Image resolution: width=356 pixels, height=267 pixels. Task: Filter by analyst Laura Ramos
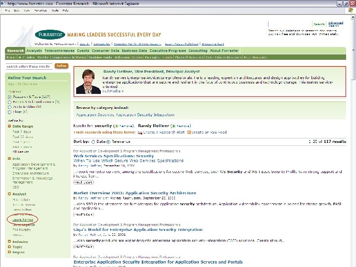coord(23,220)
